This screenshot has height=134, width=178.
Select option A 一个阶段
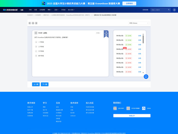tap(39, 42)
